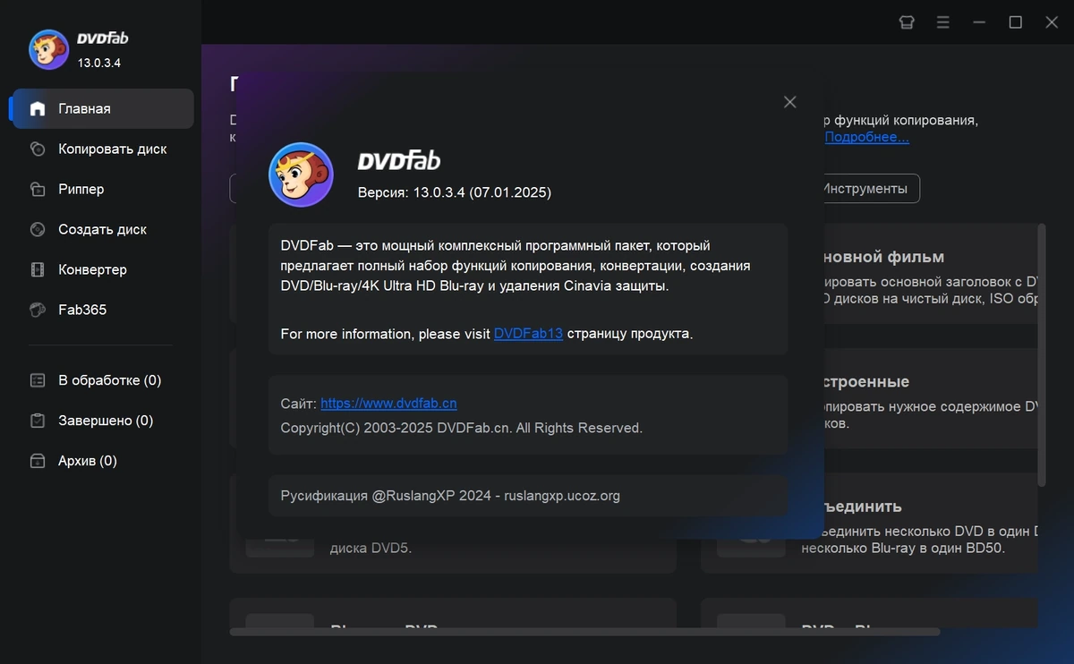Maximize the DVDFab window

pos(1016,22)
